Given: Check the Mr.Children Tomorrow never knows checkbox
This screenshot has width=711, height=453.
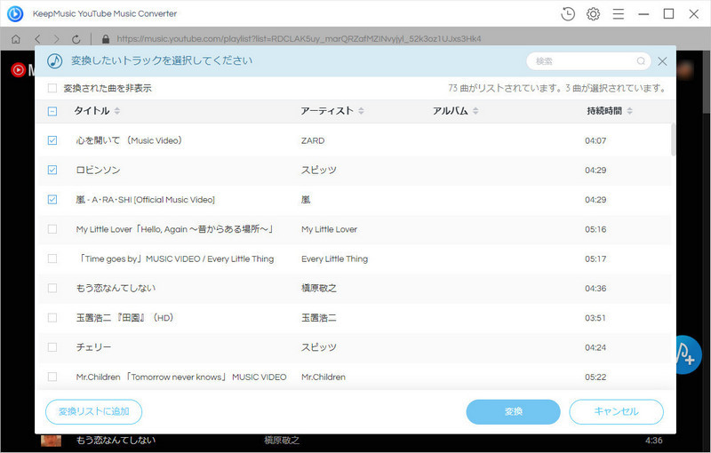Looking at the screenshot, I should (52, 377).
